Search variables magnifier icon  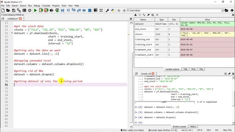[x=153, y=15]
